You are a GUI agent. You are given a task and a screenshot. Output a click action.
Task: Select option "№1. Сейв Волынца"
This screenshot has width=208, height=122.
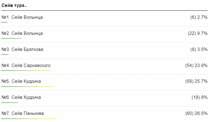click(22, 17)
